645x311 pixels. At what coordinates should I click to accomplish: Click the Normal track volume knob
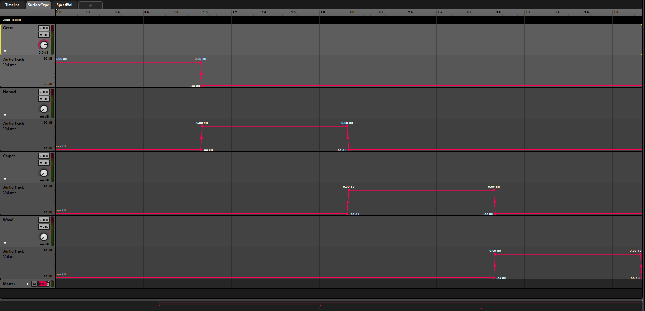pos(44,109)
